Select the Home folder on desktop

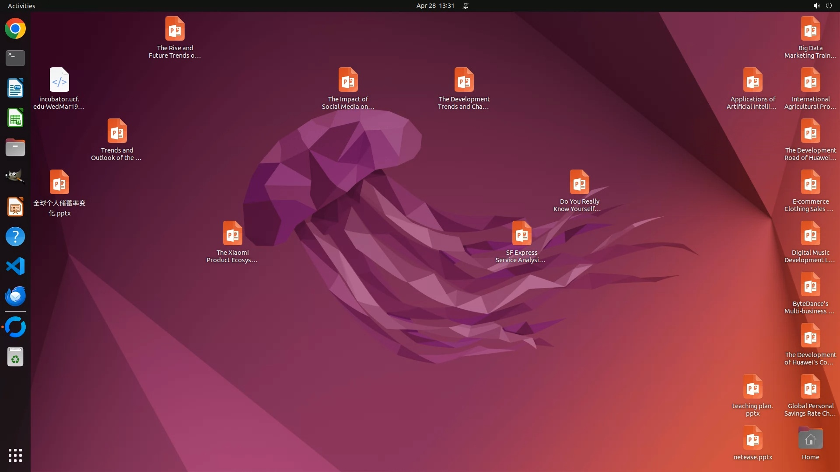(810, 439)
